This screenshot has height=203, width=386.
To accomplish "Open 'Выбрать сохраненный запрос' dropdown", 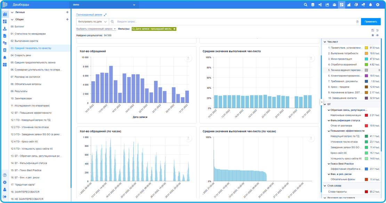I will click(96, 29).
